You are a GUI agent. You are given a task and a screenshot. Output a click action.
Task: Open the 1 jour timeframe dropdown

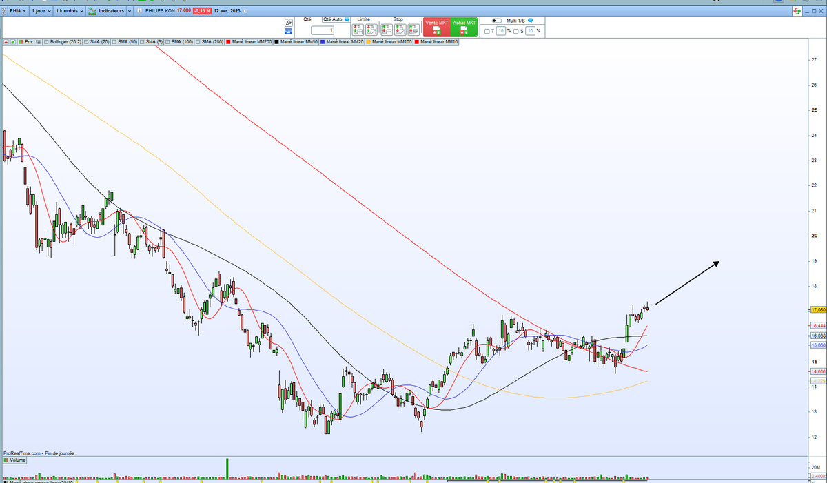(x=40, y=10)
